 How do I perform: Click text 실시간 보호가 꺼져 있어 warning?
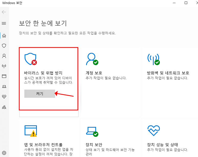coord(48,80)
